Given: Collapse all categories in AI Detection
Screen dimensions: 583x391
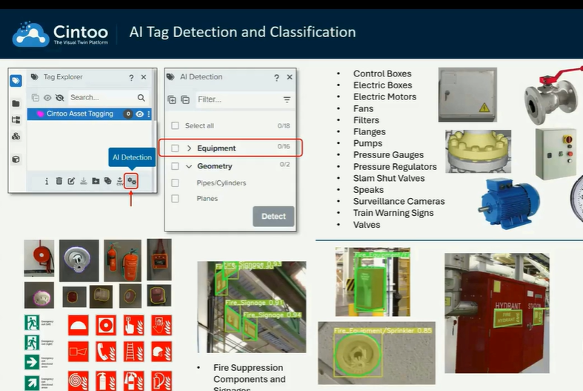Looking at the screenshot, I should click(185, 100).
